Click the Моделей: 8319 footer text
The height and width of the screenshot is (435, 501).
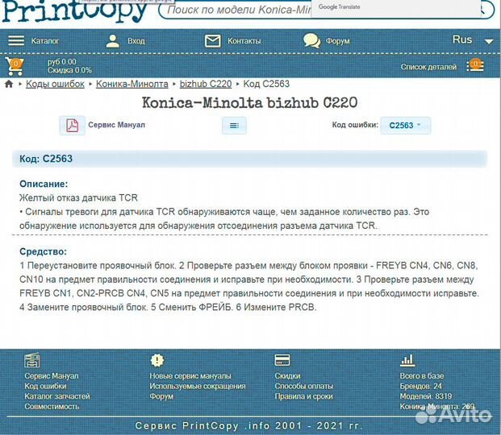click(426, 396)
